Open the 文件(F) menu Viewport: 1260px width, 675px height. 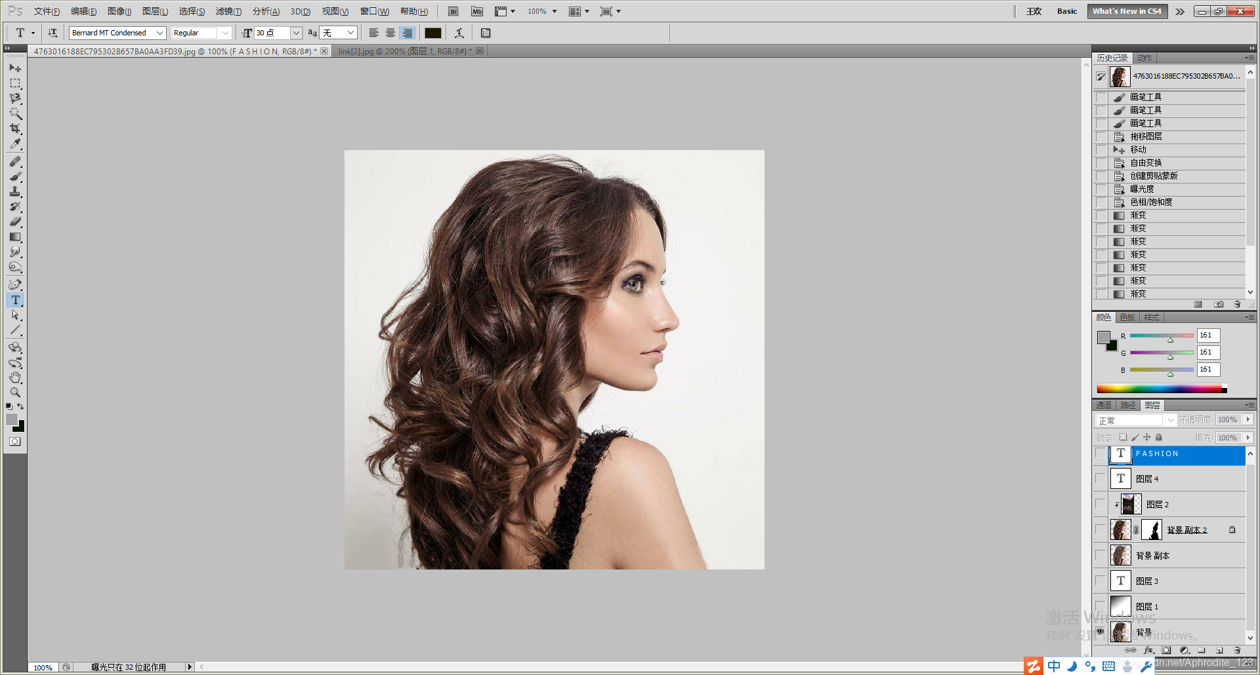(47, 11)
